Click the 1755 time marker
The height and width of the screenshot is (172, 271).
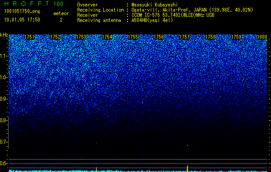[133, 37]
